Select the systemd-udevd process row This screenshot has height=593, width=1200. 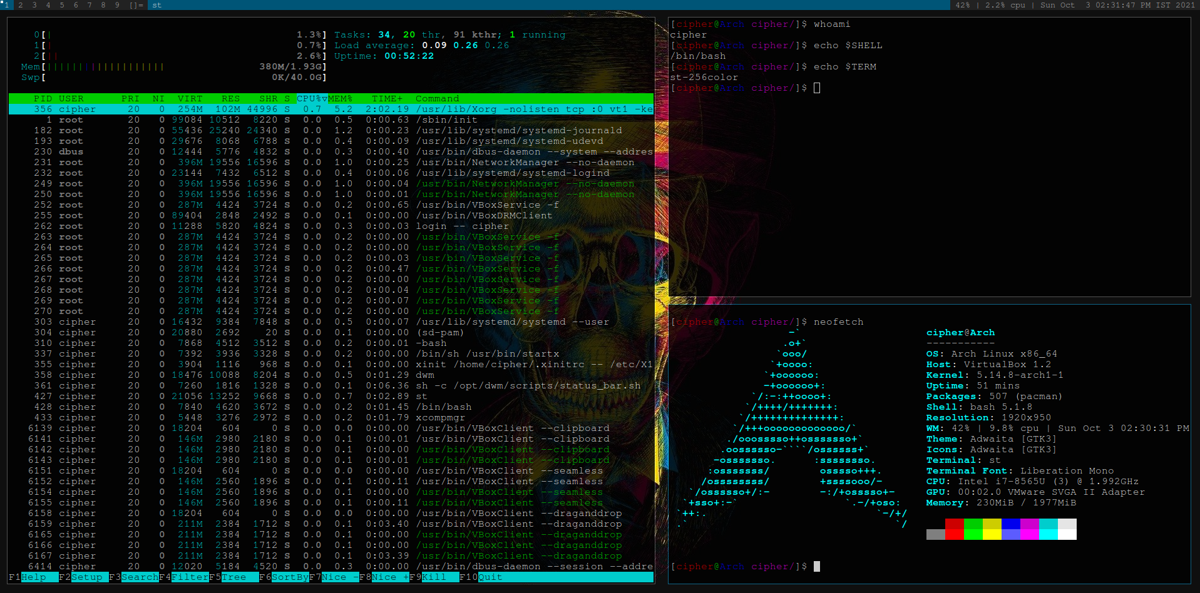[331, 141]
